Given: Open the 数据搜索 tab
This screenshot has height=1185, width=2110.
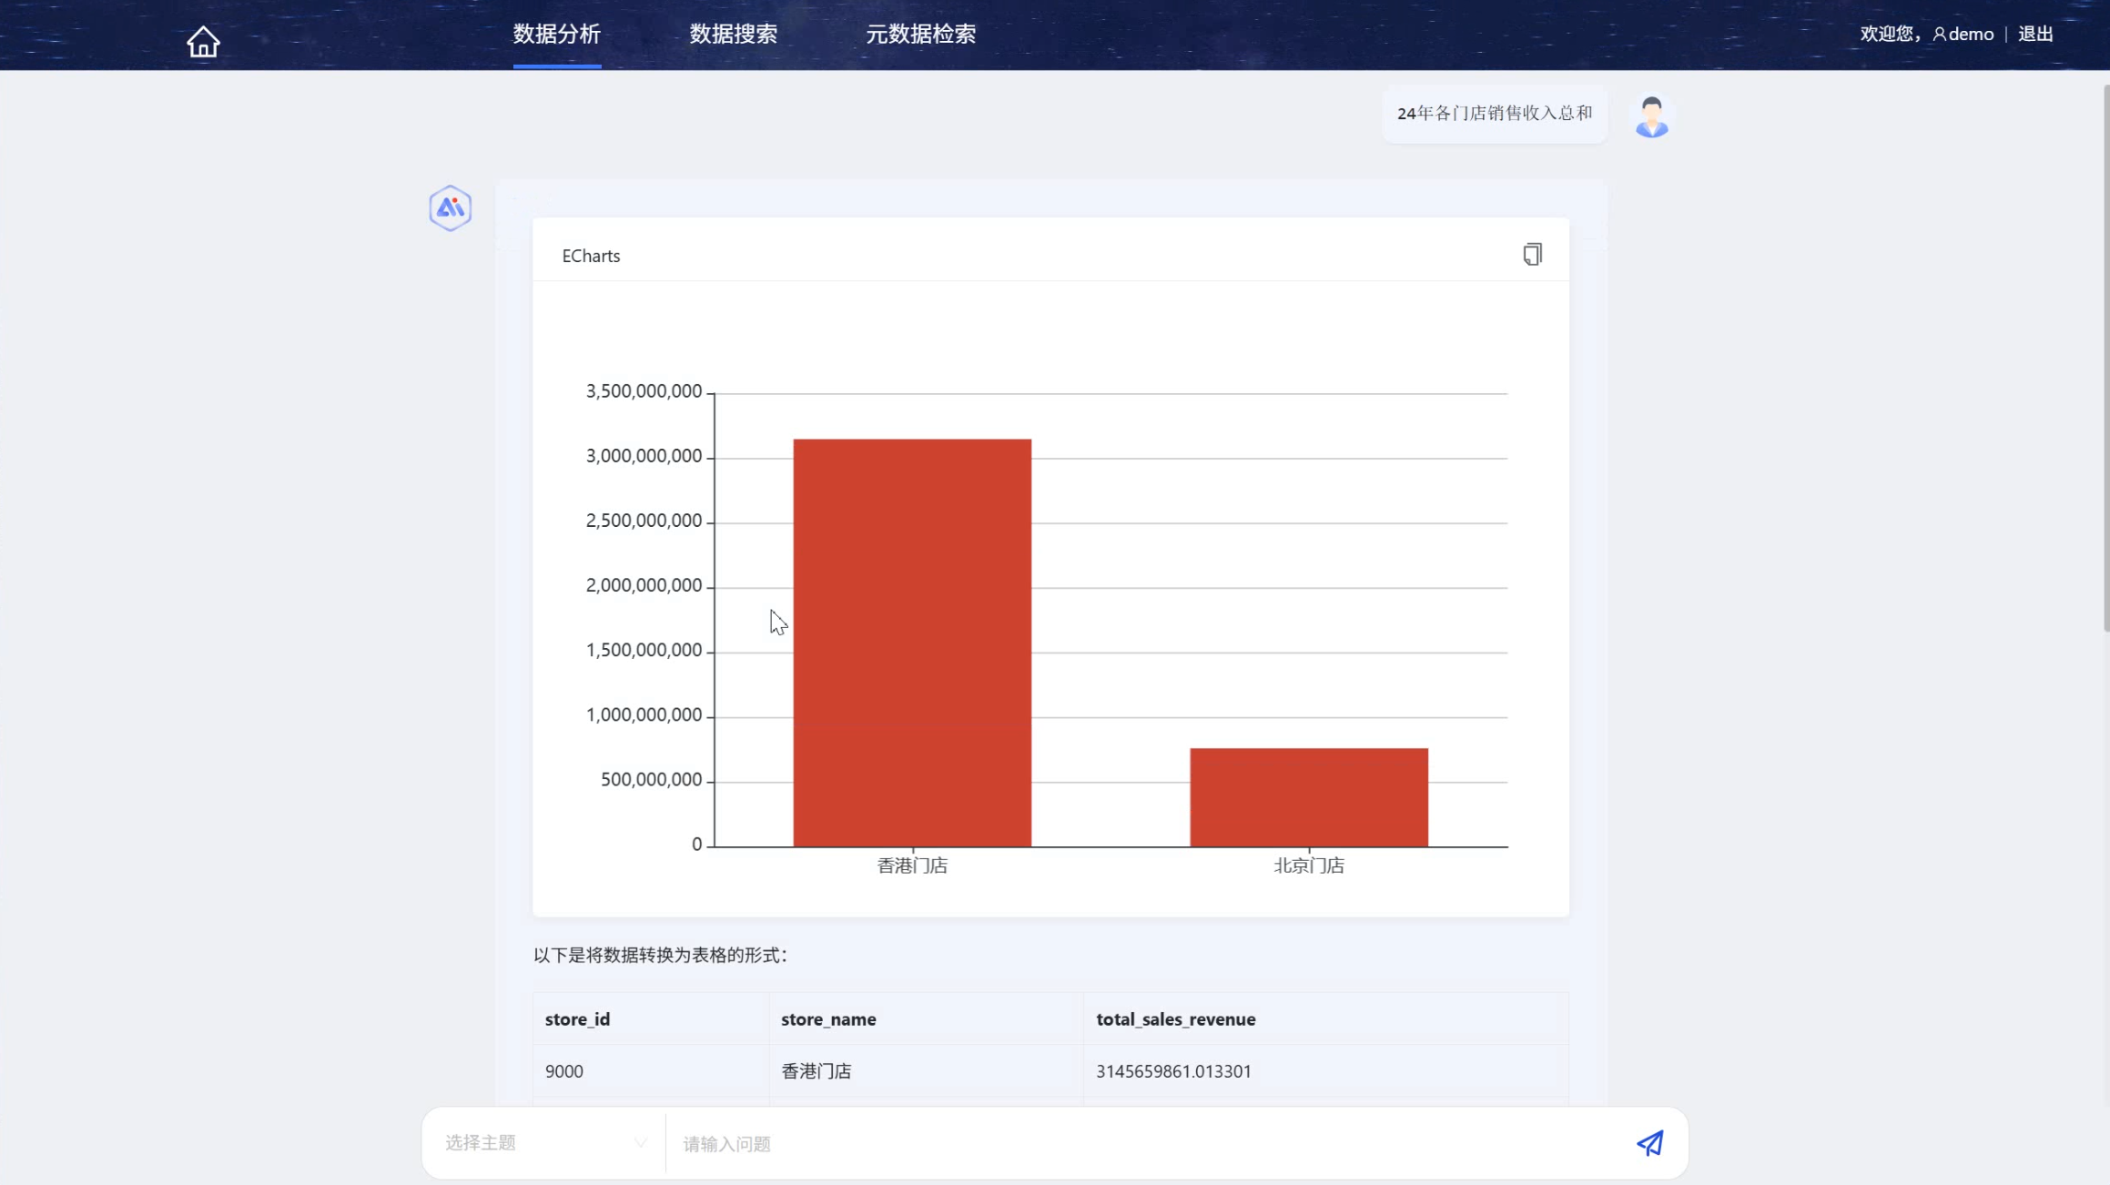Looking at the screenshot, I should [733, 35].
